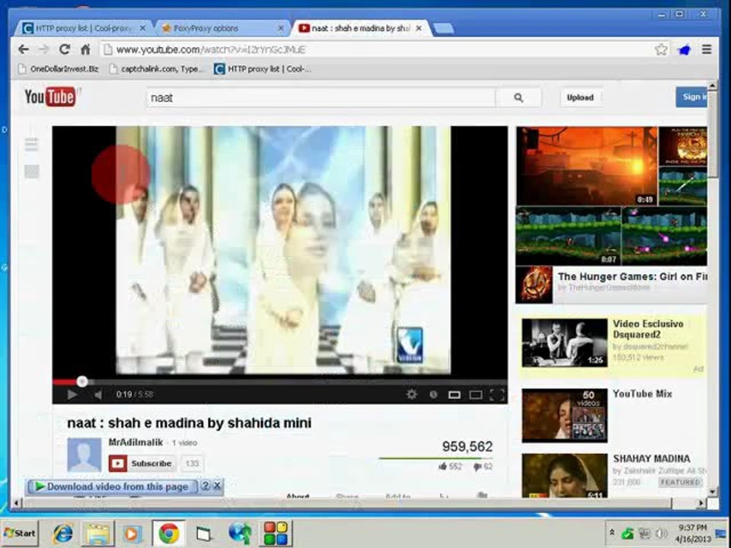
Task: Open the Chrome menu icon
Action: click(707, 49)
